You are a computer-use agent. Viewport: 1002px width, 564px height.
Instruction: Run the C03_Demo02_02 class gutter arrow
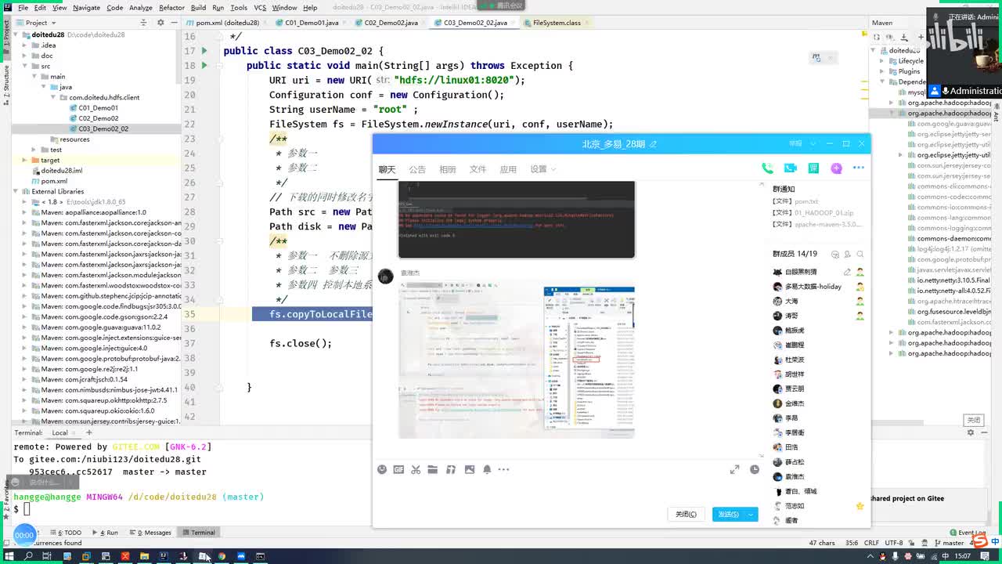click(x=204, y=51)
